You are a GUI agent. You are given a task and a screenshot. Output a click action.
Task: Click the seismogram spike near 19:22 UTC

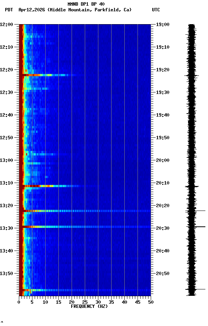[x=191, y=76]
